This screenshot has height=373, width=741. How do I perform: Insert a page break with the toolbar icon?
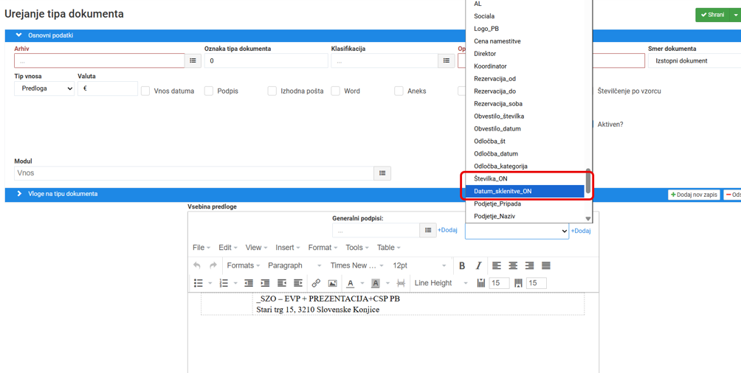(401, 283)
